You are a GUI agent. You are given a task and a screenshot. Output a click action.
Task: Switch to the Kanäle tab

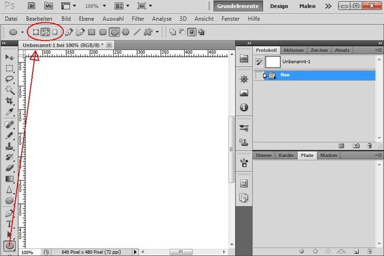(286, 155)
